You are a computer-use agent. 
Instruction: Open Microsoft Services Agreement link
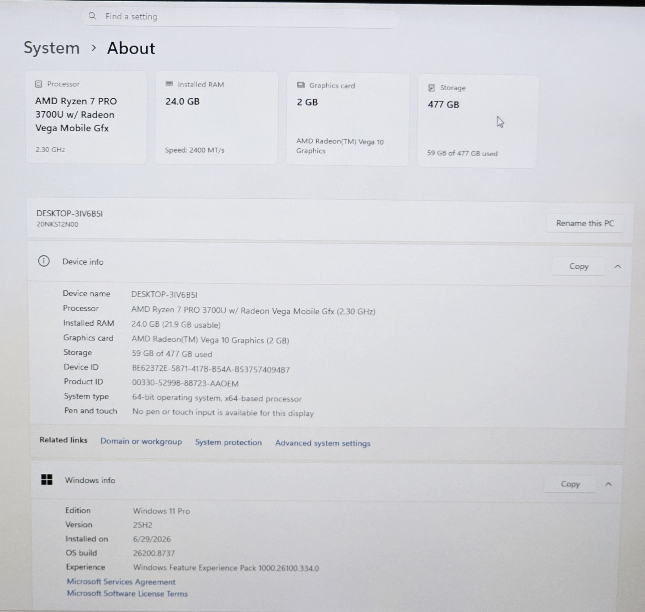pyautogui.click(x=121, y=581)
